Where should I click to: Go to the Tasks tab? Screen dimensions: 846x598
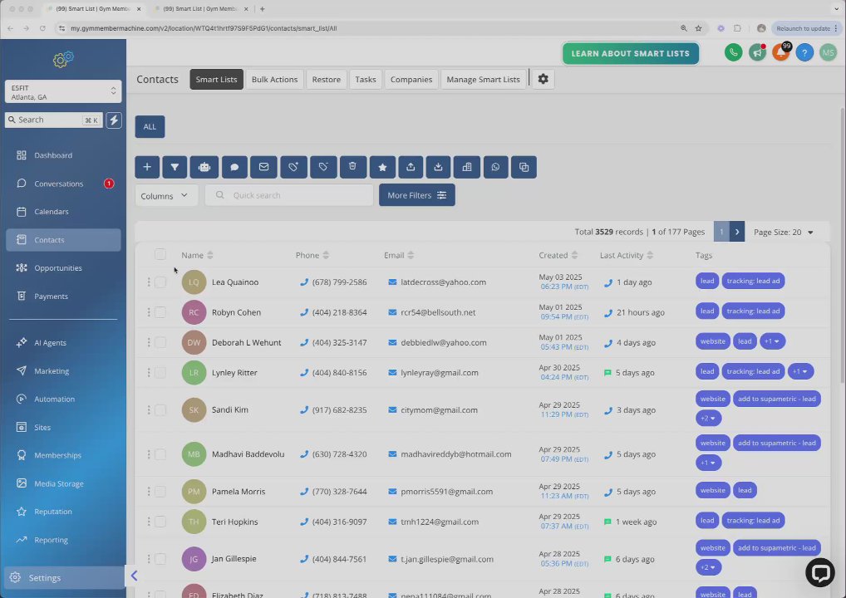click(x=366, y=79)
